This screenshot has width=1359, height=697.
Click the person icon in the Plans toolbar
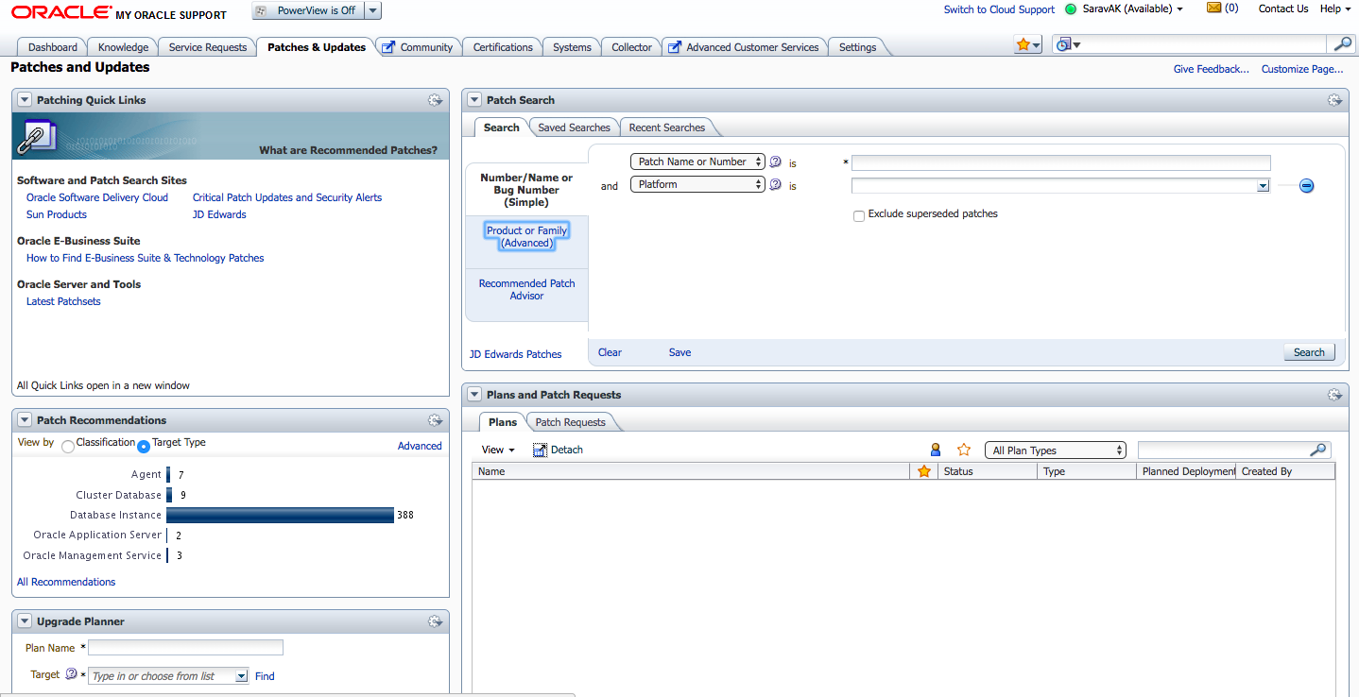(935, 450)
